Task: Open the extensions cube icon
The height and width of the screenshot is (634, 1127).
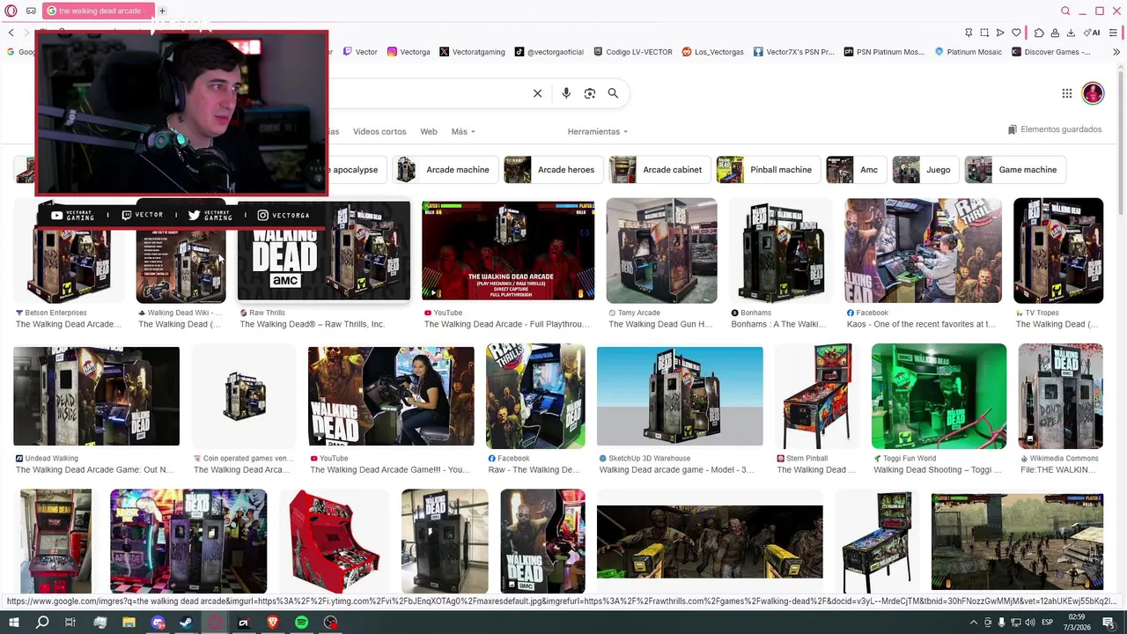Action: coord(1039,33)
